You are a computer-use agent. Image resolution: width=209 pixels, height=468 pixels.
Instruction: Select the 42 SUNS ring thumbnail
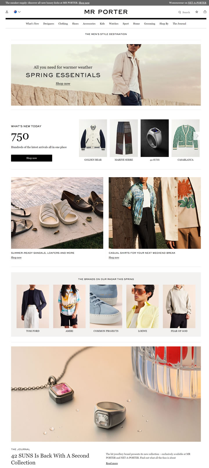(x=154, y=138)
